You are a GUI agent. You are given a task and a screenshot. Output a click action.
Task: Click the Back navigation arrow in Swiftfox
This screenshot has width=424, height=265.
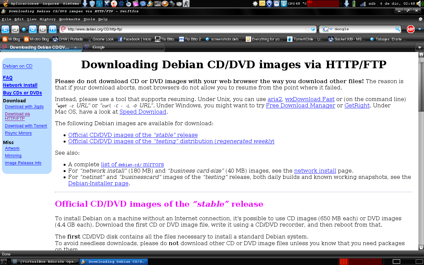(5, 29)
